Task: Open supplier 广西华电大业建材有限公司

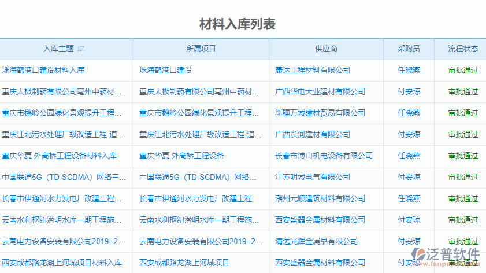Action: (320, 92)
